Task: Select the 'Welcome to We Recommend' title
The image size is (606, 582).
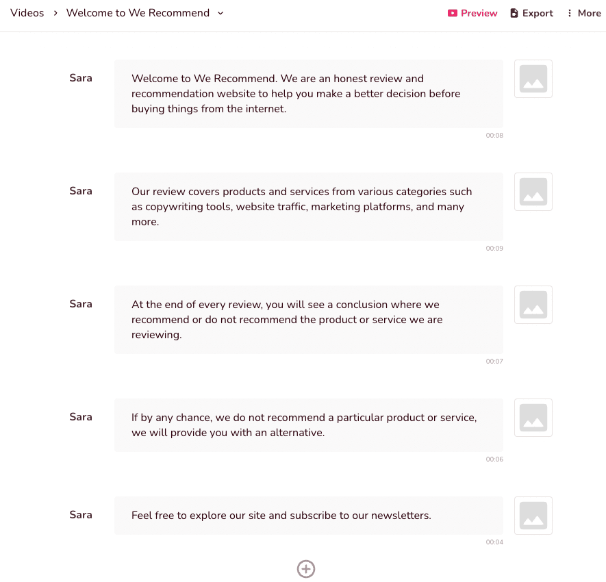Action: 138,13
